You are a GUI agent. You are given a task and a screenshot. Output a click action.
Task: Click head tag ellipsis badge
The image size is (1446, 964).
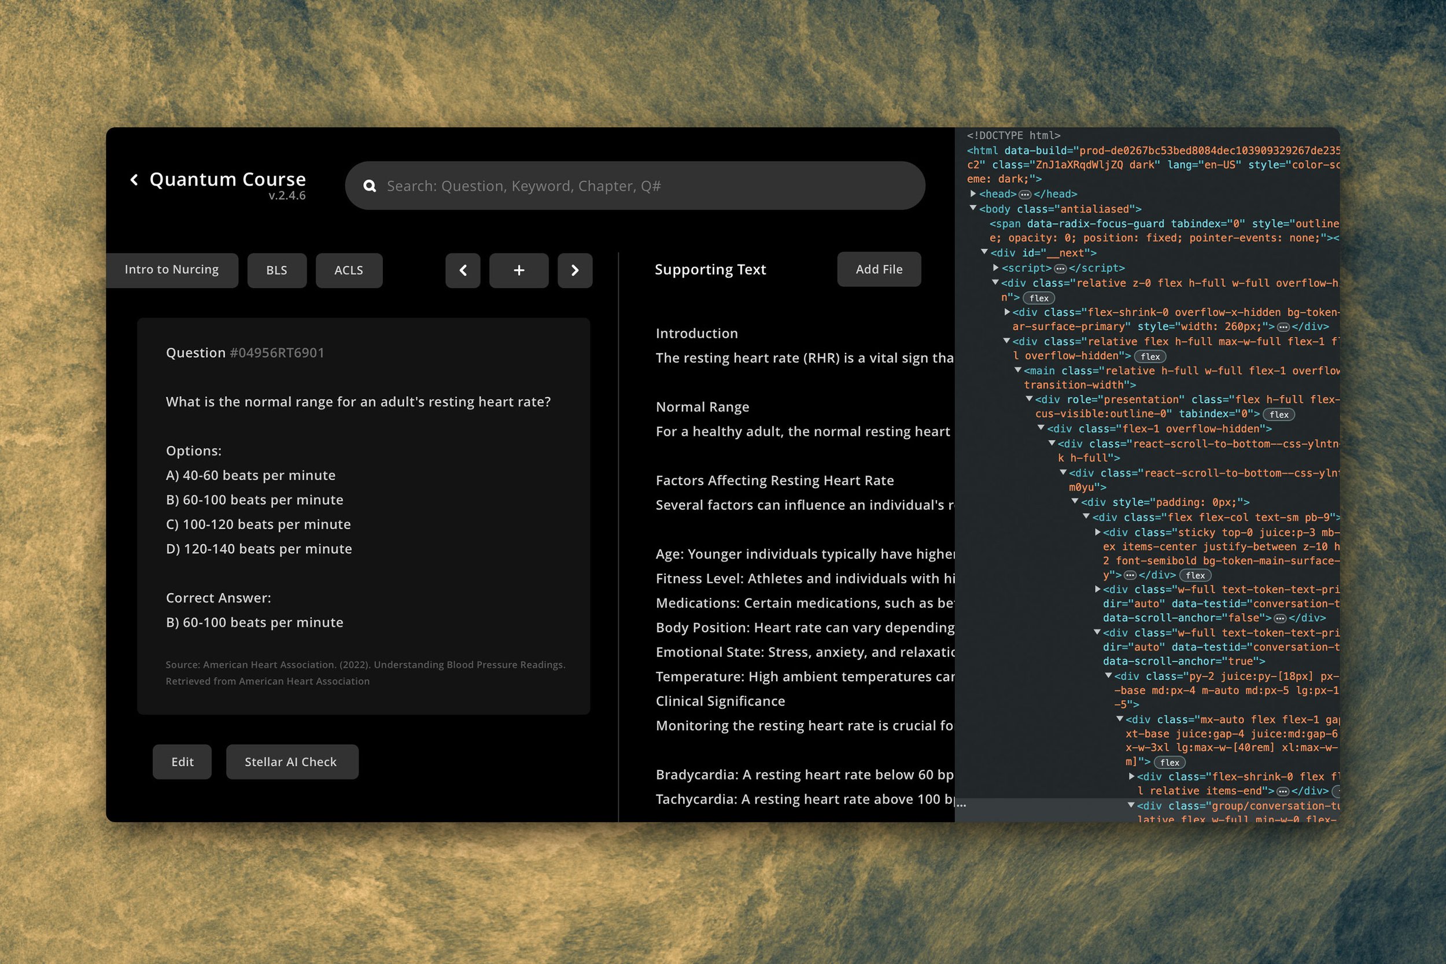tap(1024, 194)
